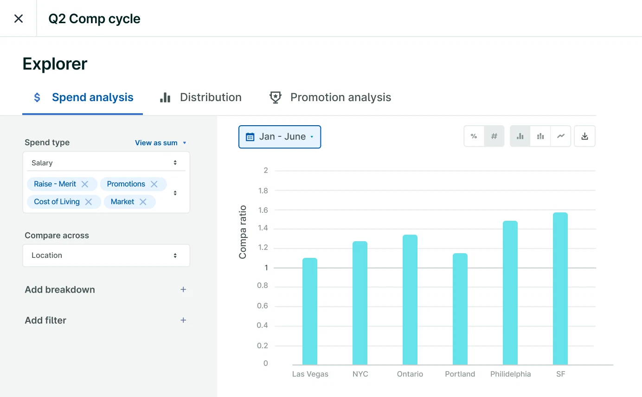Click the plus next to Add filter
This screenshot has height=397, width=642.
(x=183, y=320)
